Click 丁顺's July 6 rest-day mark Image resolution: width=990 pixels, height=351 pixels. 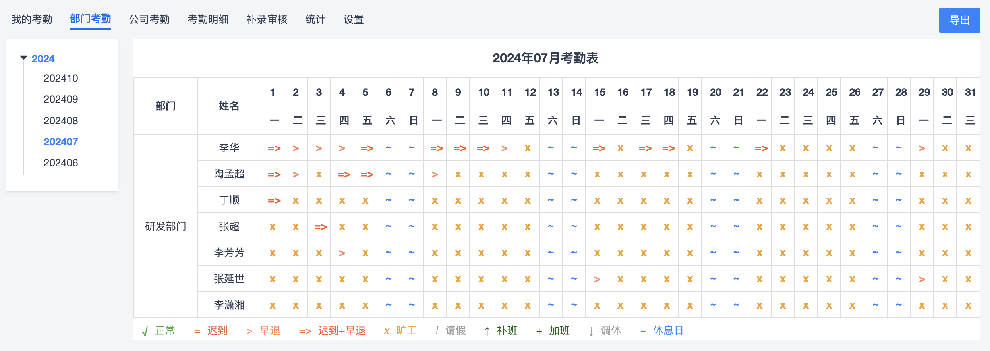coord(389,200)
